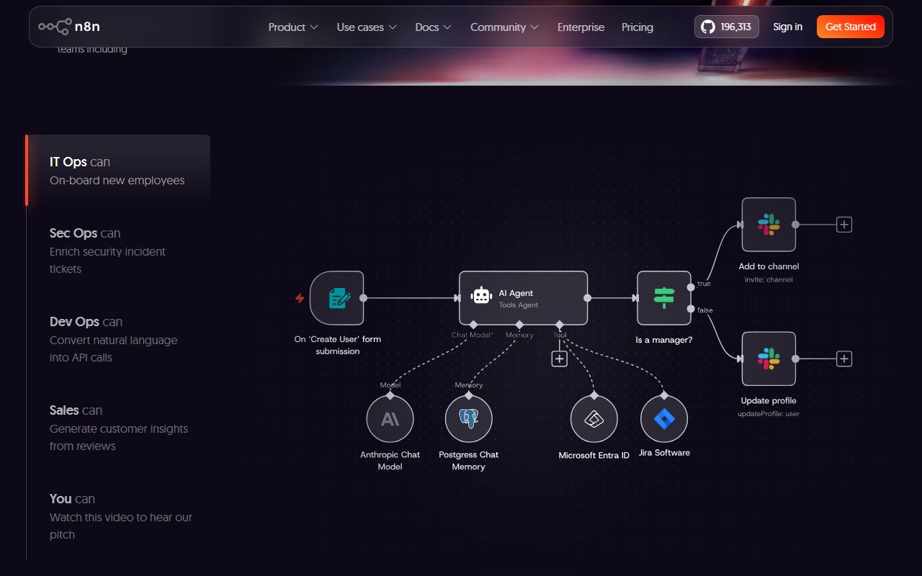Click plus button after 'Update profile'
Screen dimensions: 922x576
[844, 359]
